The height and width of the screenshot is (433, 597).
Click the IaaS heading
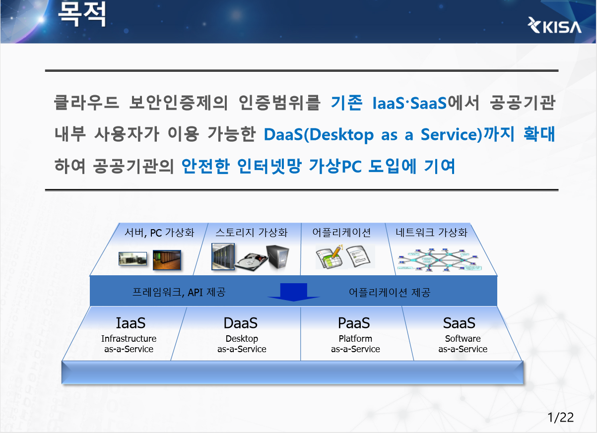pos(131,323)
